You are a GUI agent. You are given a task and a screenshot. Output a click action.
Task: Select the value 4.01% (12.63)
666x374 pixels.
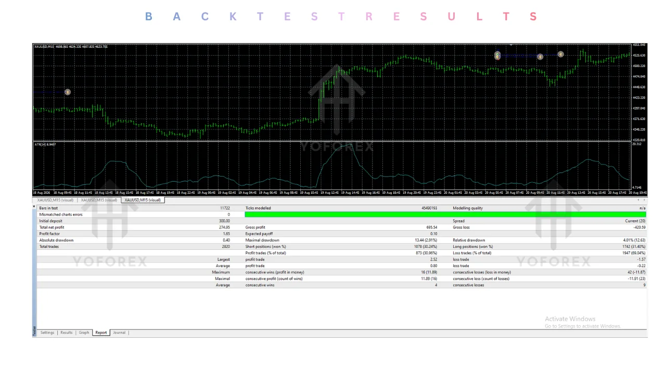click(x=634, y=240)
